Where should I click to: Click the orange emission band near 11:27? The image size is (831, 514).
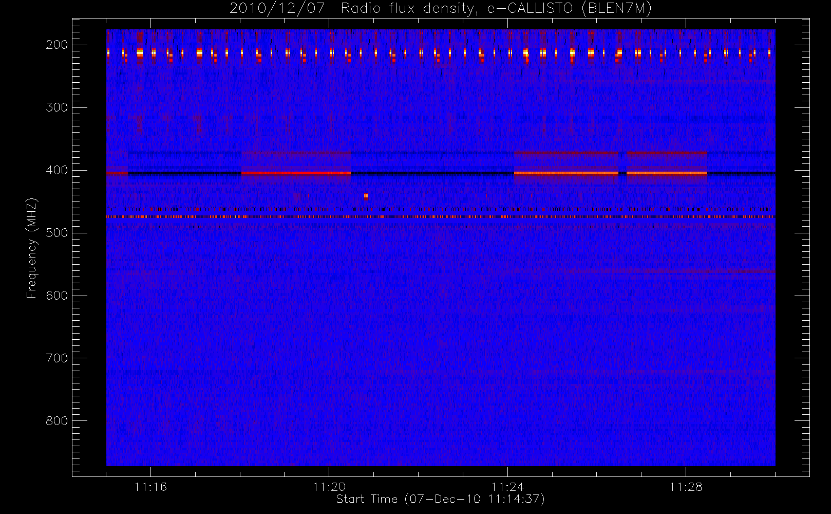tap(667, 173)
